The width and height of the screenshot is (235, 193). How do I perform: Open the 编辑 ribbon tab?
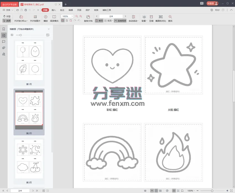70,10
